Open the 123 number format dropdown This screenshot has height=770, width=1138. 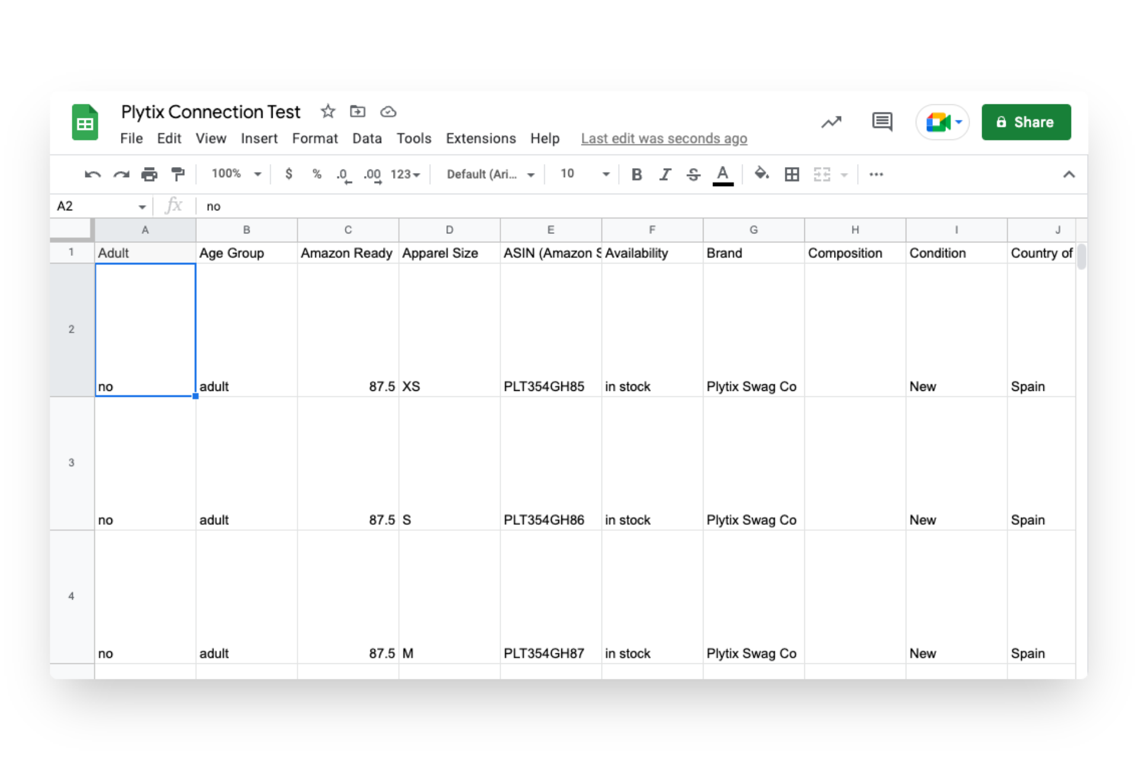[405, 174]
